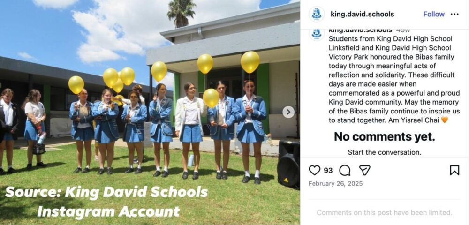Screen dimensions: 469x225
Task: Follow the king.david.schools account
Action: [x=434, y=14]
